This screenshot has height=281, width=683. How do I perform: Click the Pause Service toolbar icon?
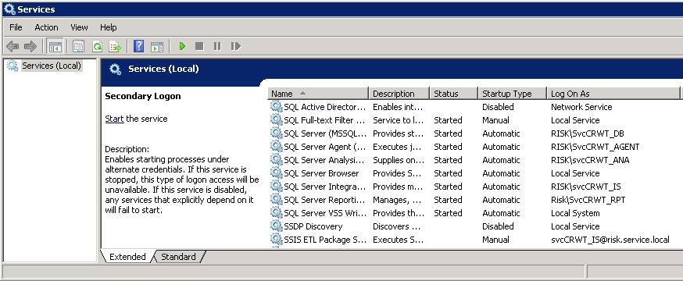click(x=217, y=46)
